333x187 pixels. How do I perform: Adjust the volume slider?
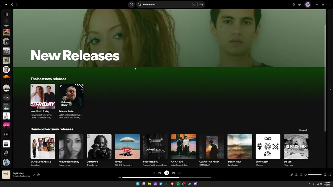coord(315,175)
